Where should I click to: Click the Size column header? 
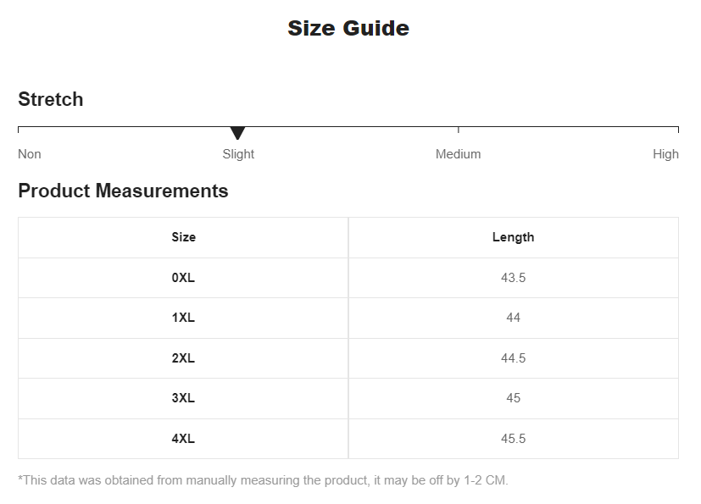183,237
